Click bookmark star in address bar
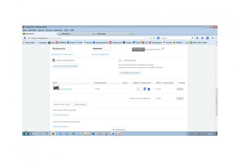This screenshot has height=162, width=240. pos(146,38)
